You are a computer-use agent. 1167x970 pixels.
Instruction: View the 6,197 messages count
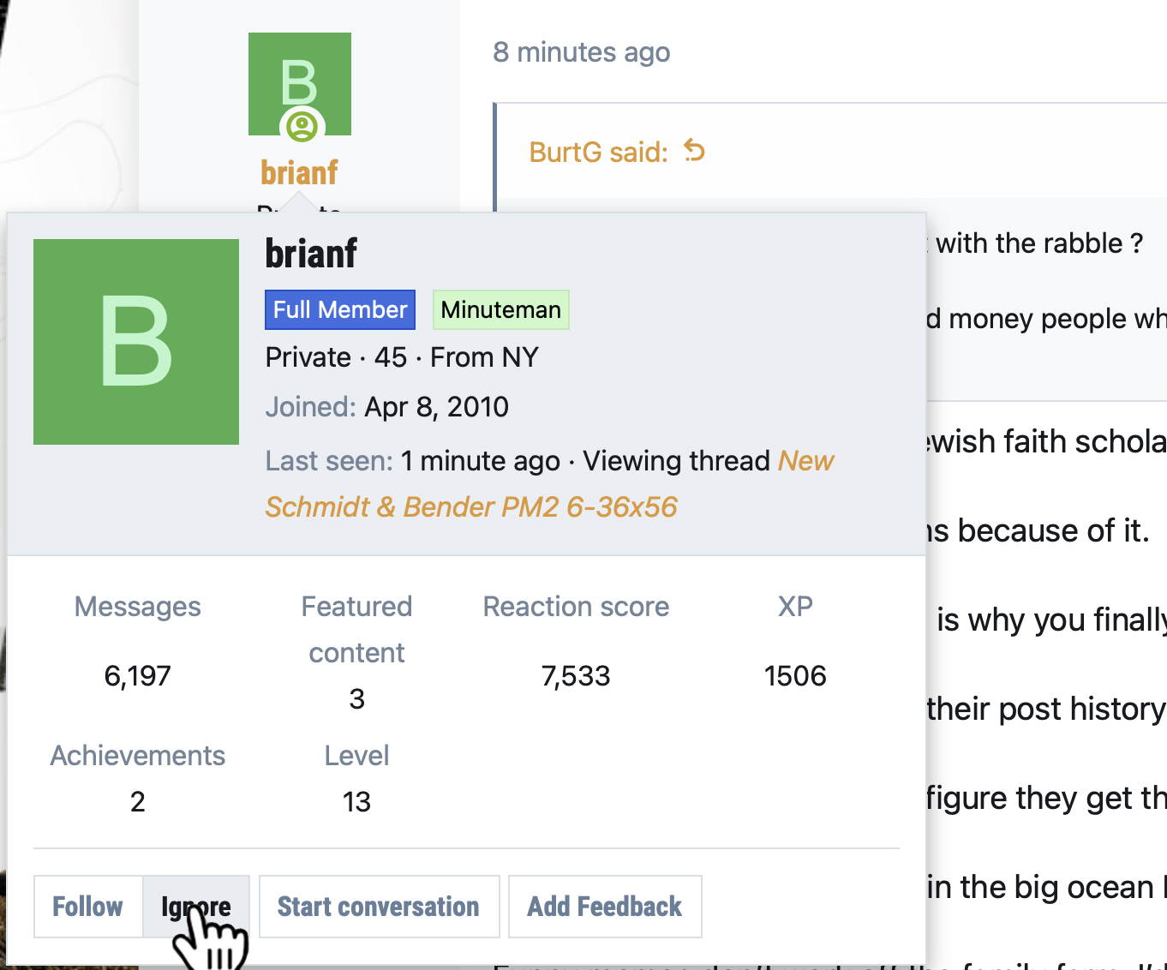coord(138,676)
